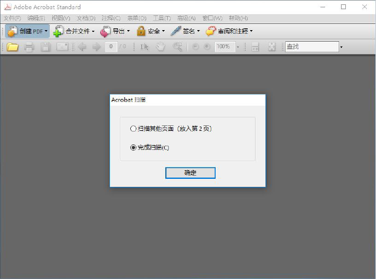Click the zoom in plus icon
Screen dimensions: 376x279
pyautogui.click(x=206, y=47)
